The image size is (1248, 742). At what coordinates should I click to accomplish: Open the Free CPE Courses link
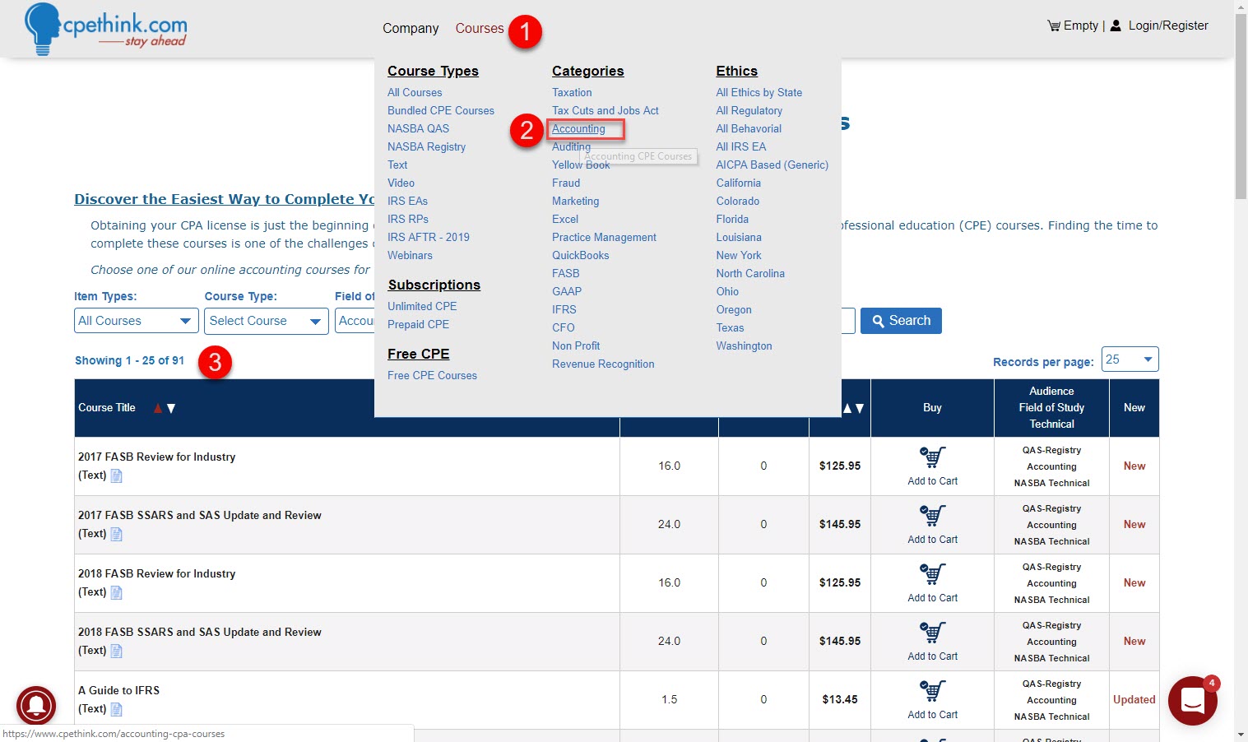[x=432, y=375]
